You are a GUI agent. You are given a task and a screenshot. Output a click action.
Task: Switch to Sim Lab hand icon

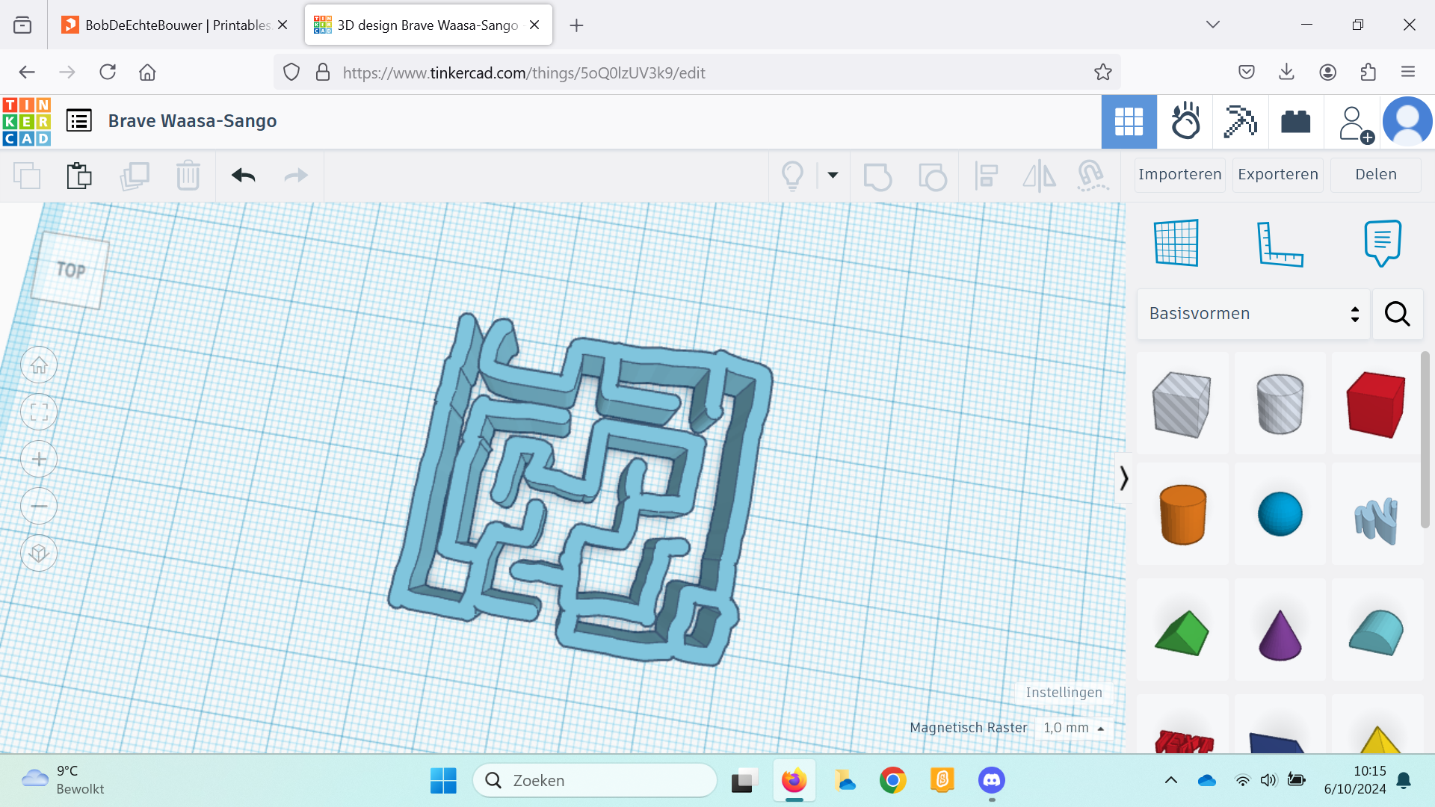1185,122
